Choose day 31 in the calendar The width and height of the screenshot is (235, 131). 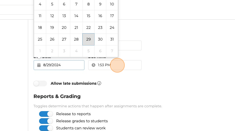[x=112, y=39]
